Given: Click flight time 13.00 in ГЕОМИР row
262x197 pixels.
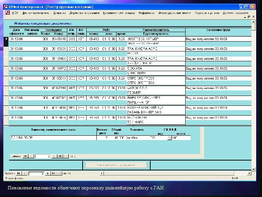Looking at the screenshot, I should [x=122, y=88].
